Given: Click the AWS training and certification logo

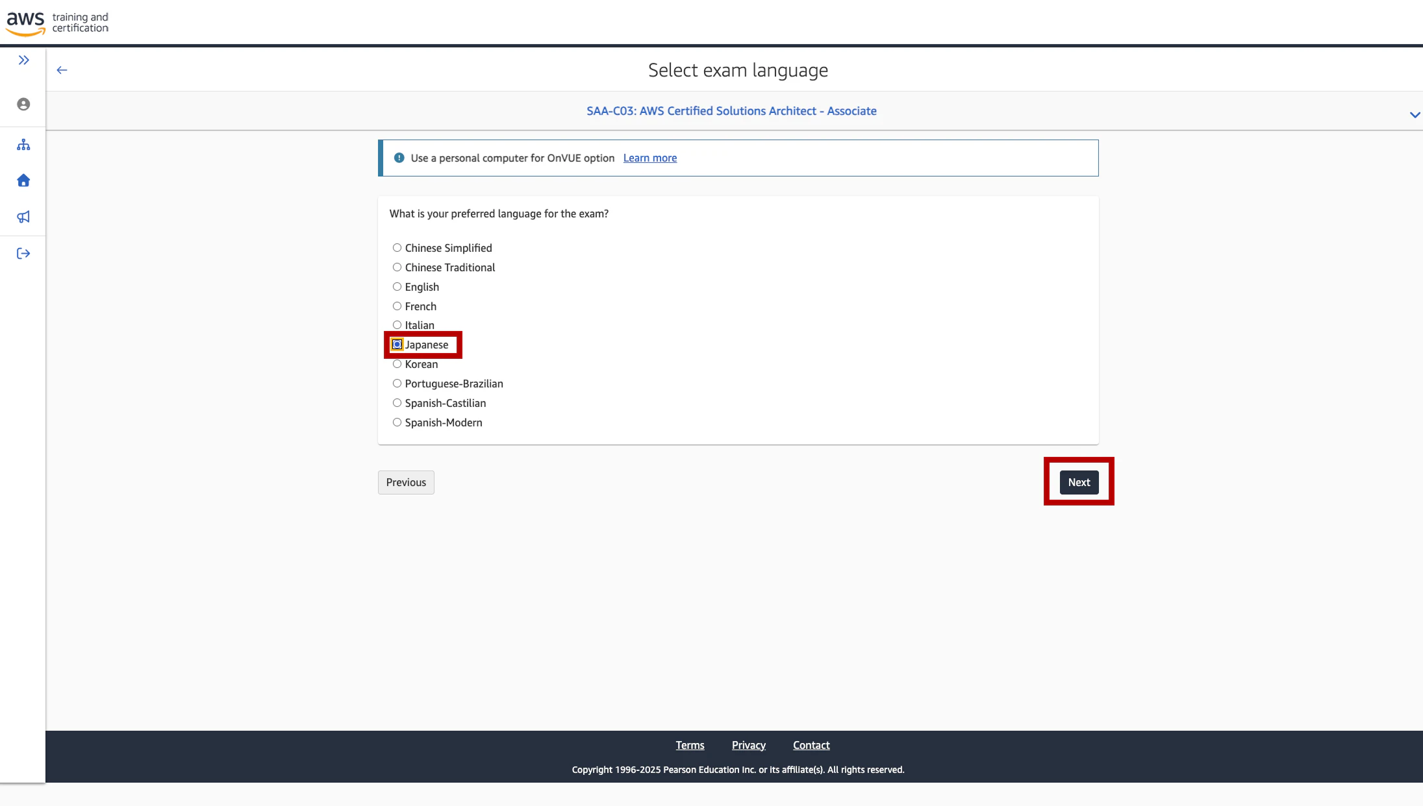Looking at the screenshot, I should tap(57, 23).
